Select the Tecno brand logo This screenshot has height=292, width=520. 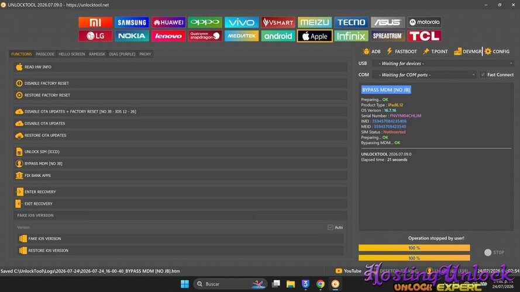click(351, 22)
